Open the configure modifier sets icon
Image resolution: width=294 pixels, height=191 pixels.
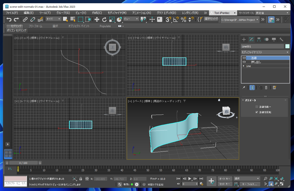click(274, 88)
